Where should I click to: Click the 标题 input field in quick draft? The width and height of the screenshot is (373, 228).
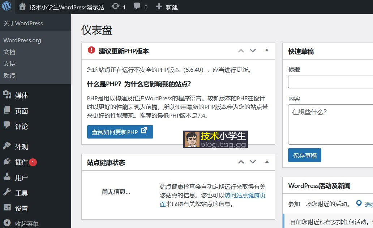pyautogui.click(x=330, y=82)
